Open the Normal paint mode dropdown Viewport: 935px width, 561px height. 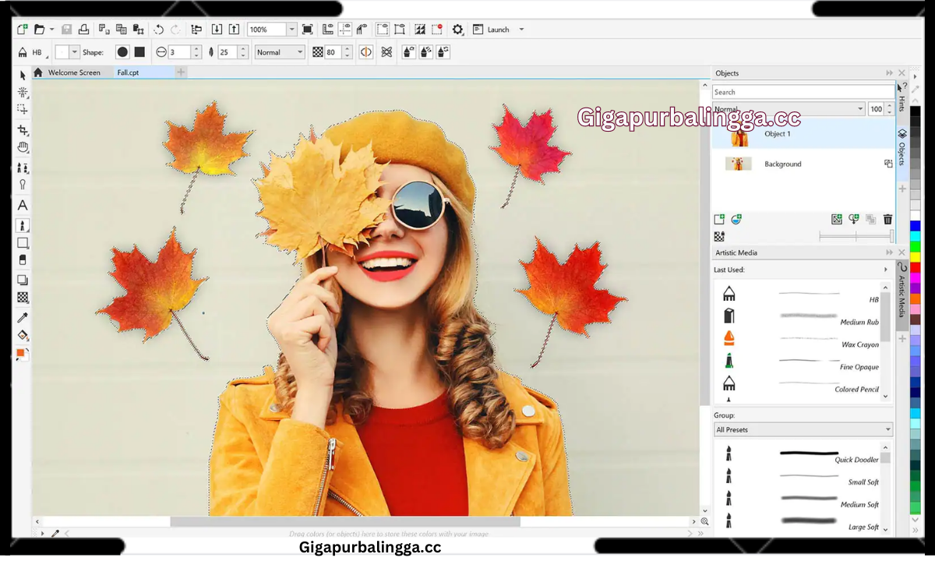tap(279, 52)
